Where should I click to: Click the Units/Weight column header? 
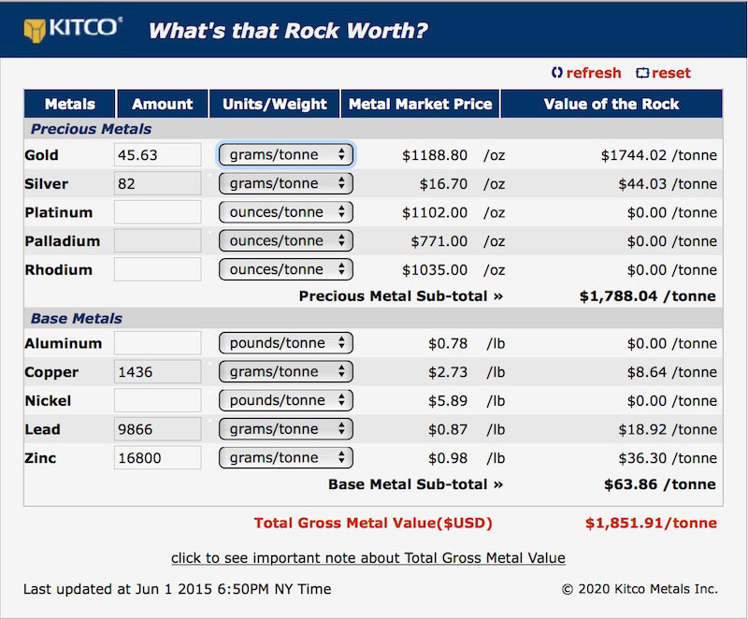[x=274, y=104]
